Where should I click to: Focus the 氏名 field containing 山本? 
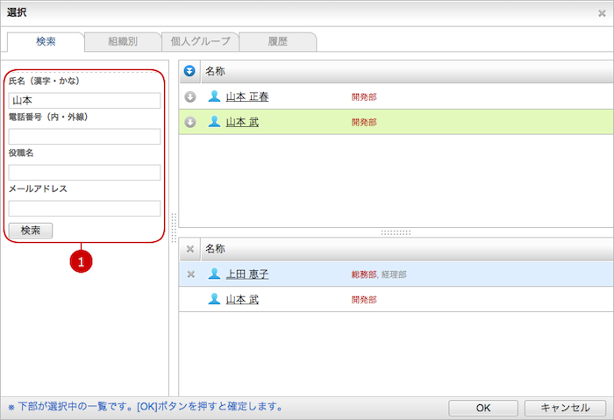coord(84,101)
